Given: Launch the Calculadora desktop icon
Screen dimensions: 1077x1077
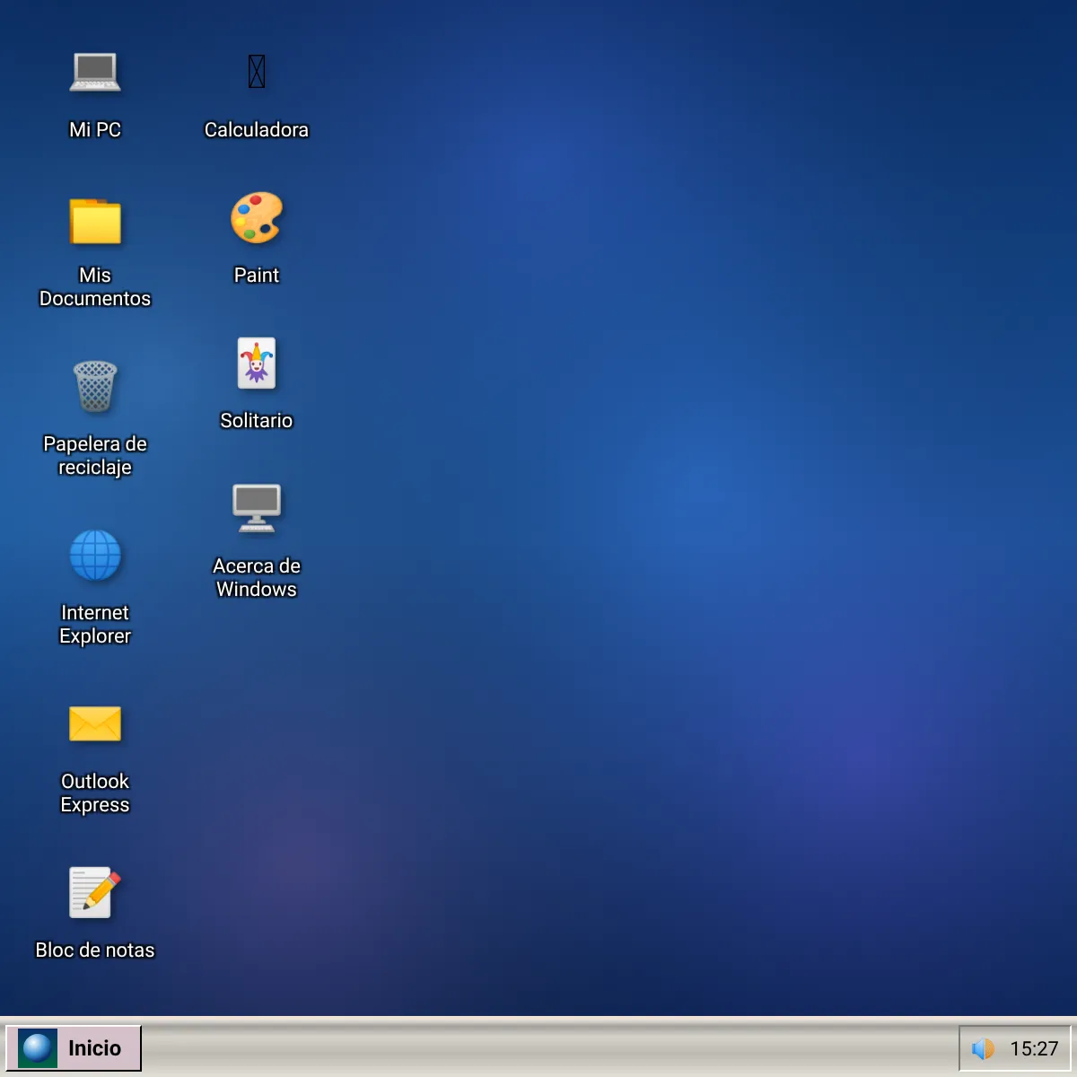Looking at the screenshot, I should point(257,72).
